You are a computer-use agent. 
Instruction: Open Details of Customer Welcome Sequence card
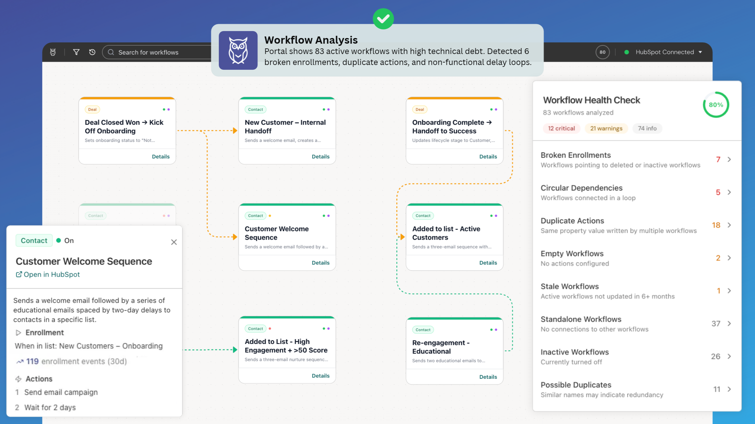(x=320, y=263)
